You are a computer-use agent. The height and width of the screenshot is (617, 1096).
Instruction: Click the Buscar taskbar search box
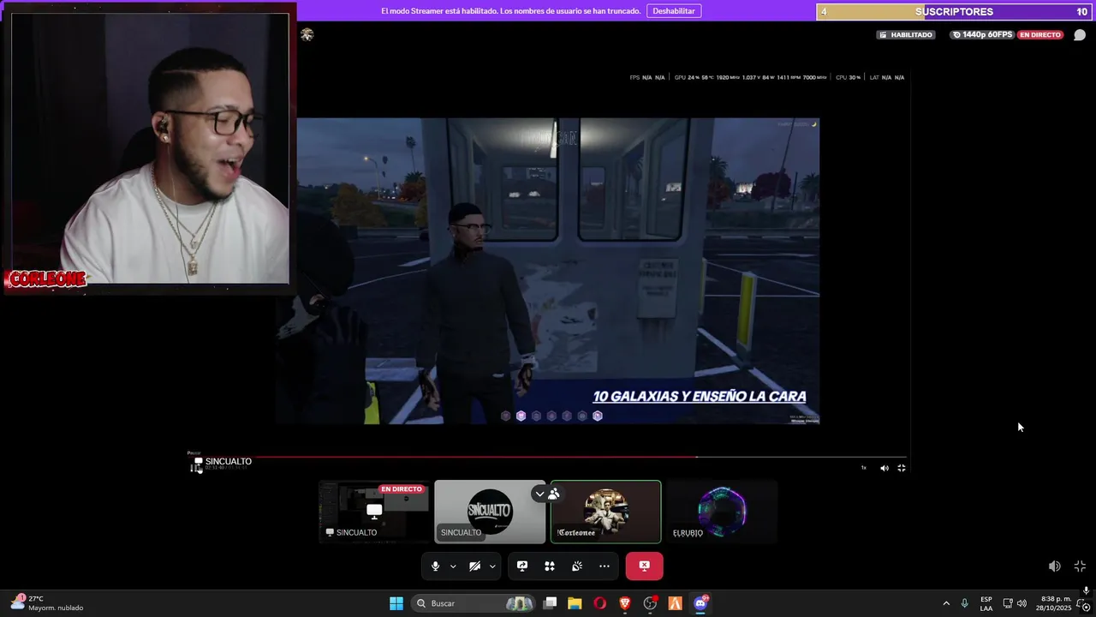click(x=474, y=603)
